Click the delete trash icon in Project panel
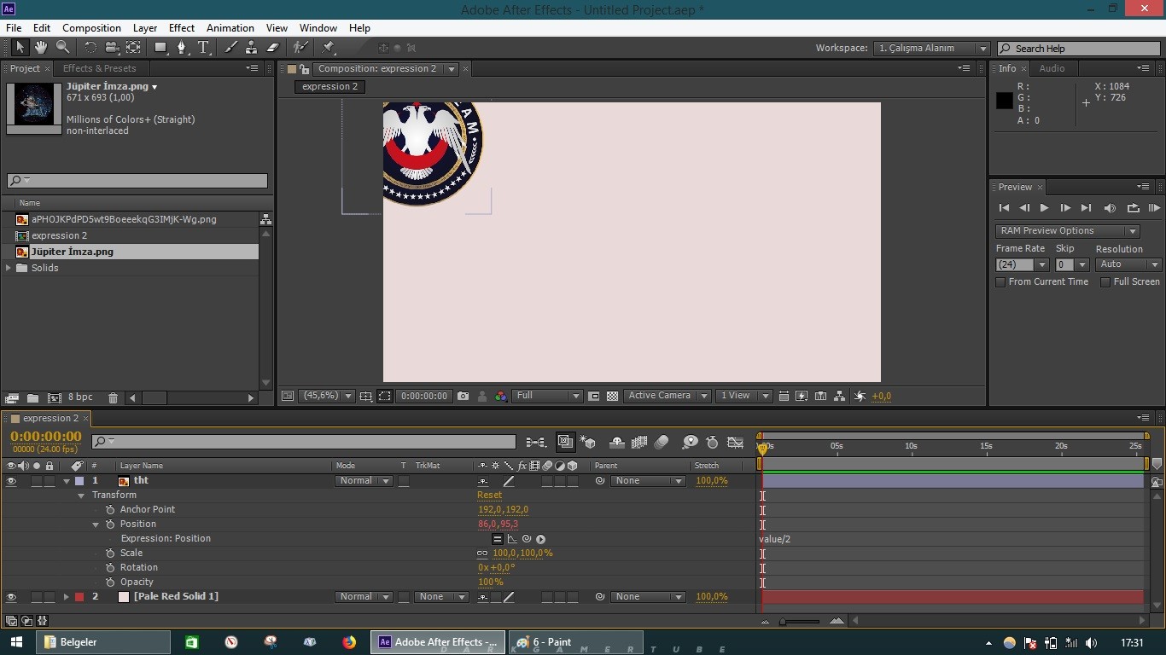The height and width of the screenshot is (655, 1166). pos(113,397)
